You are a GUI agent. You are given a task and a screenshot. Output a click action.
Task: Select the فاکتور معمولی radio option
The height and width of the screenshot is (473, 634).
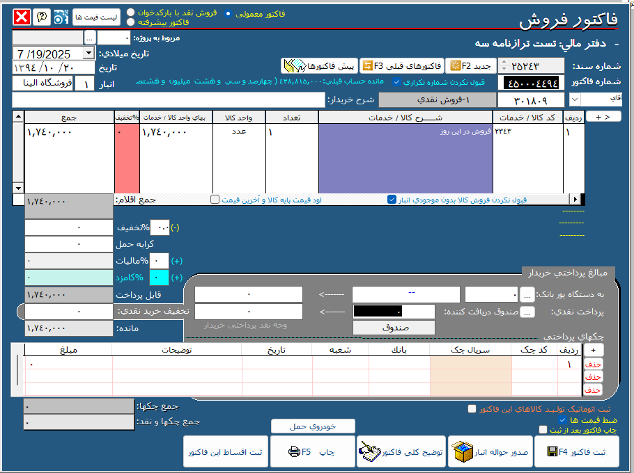click(x=228, y=13)
